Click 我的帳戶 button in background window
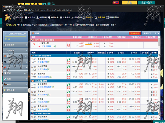This screenshot has height=123, width=165. (x=146, y=2)
